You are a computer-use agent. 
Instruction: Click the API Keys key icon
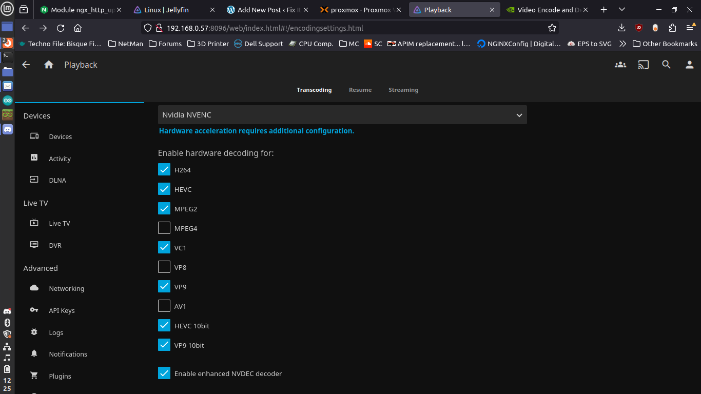(34, 310)
